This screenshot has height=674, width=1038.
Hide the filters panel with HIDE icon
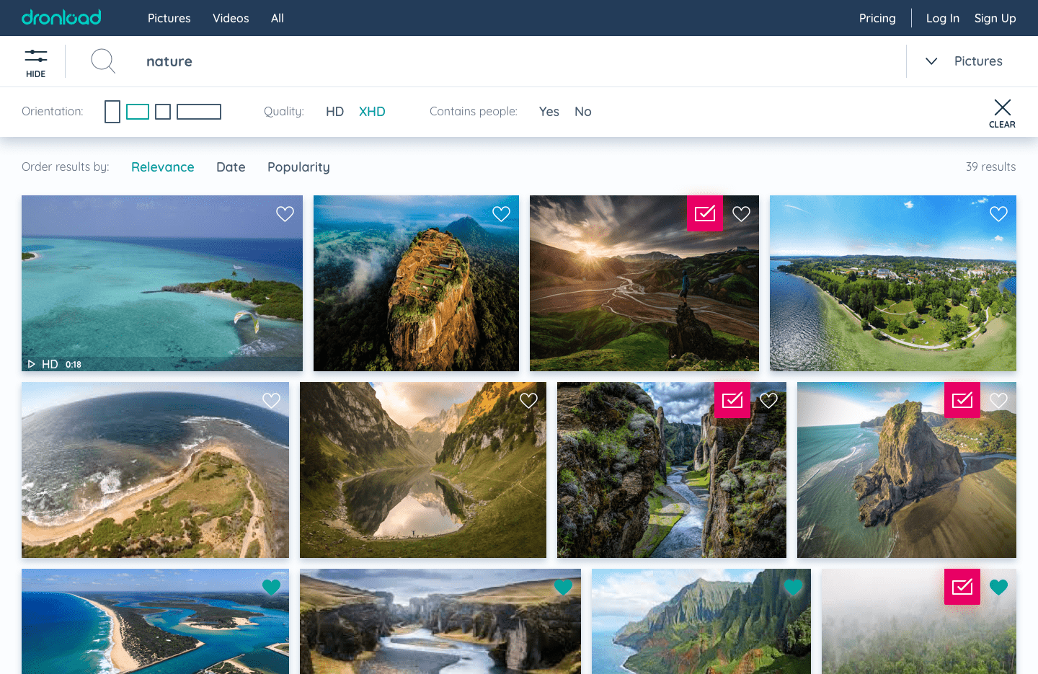pos(35,63)
